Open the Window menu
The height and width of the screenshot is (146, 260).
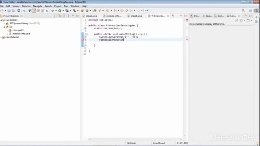[x=75, y=6]
